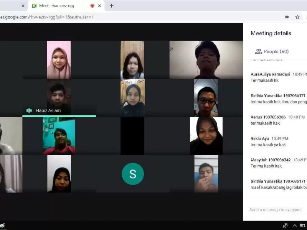This screenshot has height=230, width=307.
Task: Click the S avatar participant tile
Action: (x=133, y=174)
